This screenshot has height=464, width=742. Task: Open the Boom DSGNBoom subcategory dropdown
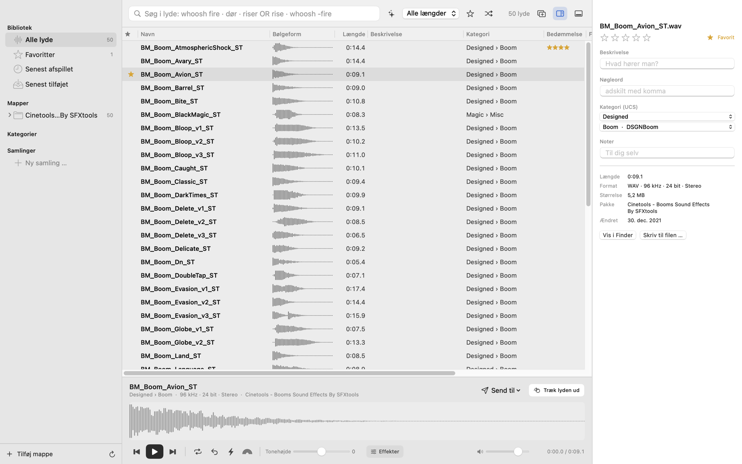point(667,127)
